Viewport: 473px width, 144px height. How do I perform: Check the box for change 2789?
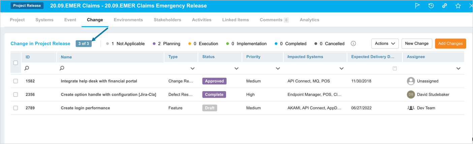coord(15,108)
